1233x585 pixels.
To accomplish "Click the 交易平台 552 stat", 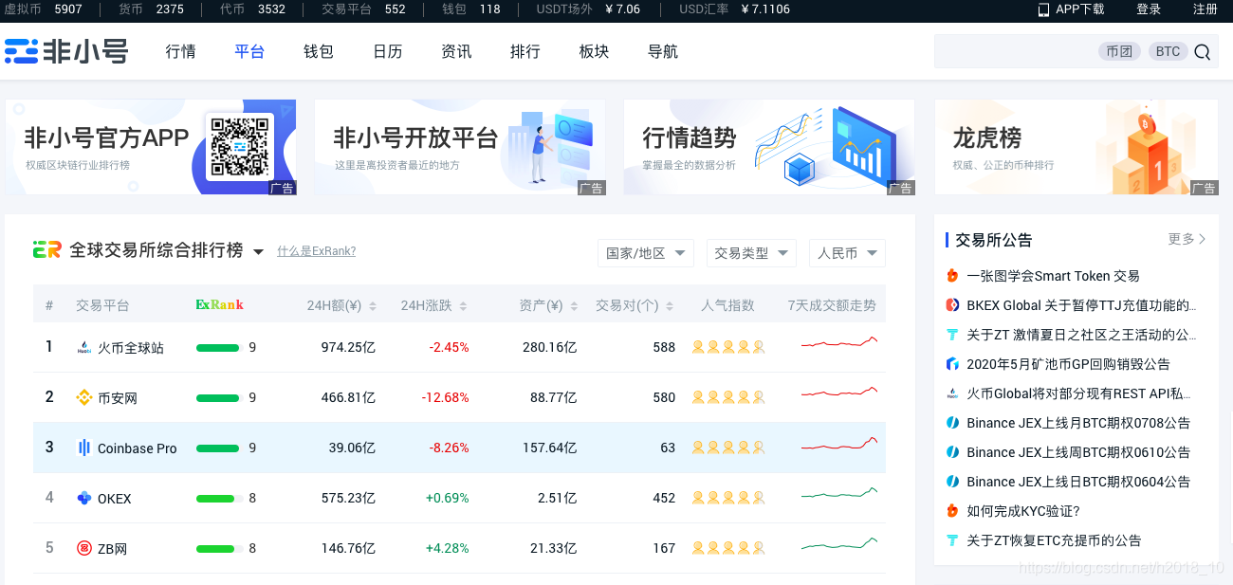I will [363, 9].
